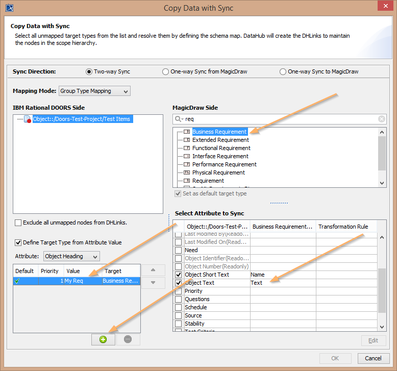Uncheck Object Short Text attribute
The image size is (397, 371).
179,275
